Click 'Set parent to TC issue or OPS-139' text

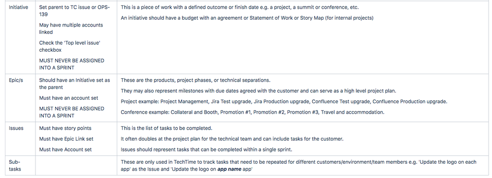tap(74, 11)
